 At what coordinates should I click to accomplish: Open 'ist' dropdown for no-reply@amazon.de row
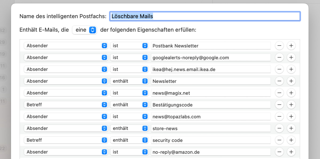click(x=129, y=152)
